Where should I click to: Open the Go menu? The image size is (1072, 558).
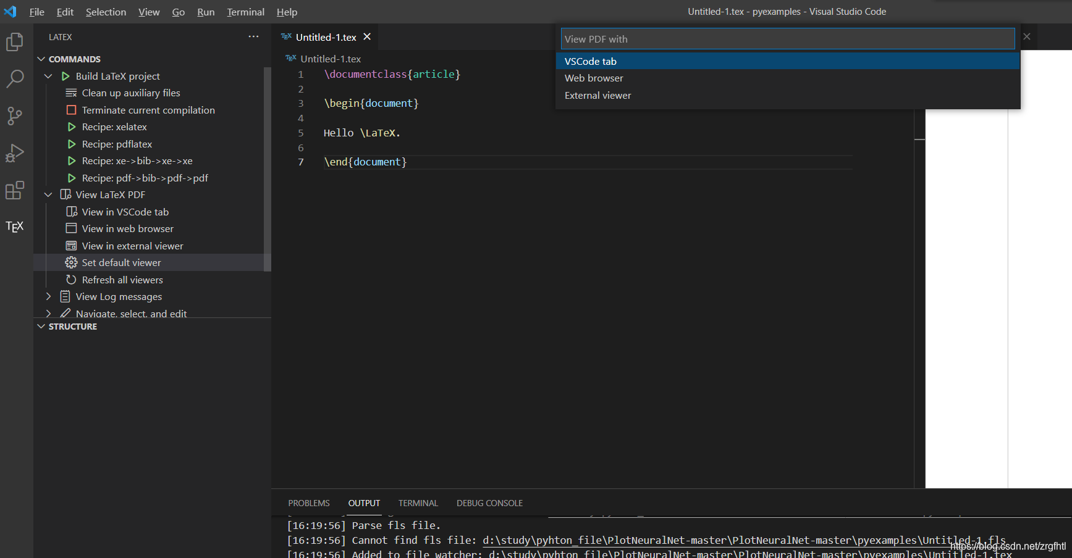179,12
